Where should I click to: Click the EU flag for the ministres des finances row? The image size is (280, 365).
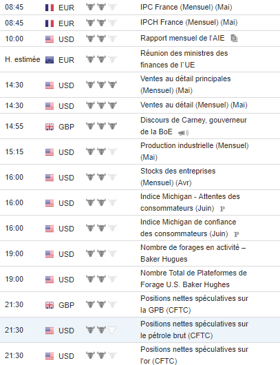(x=50, y=60)
